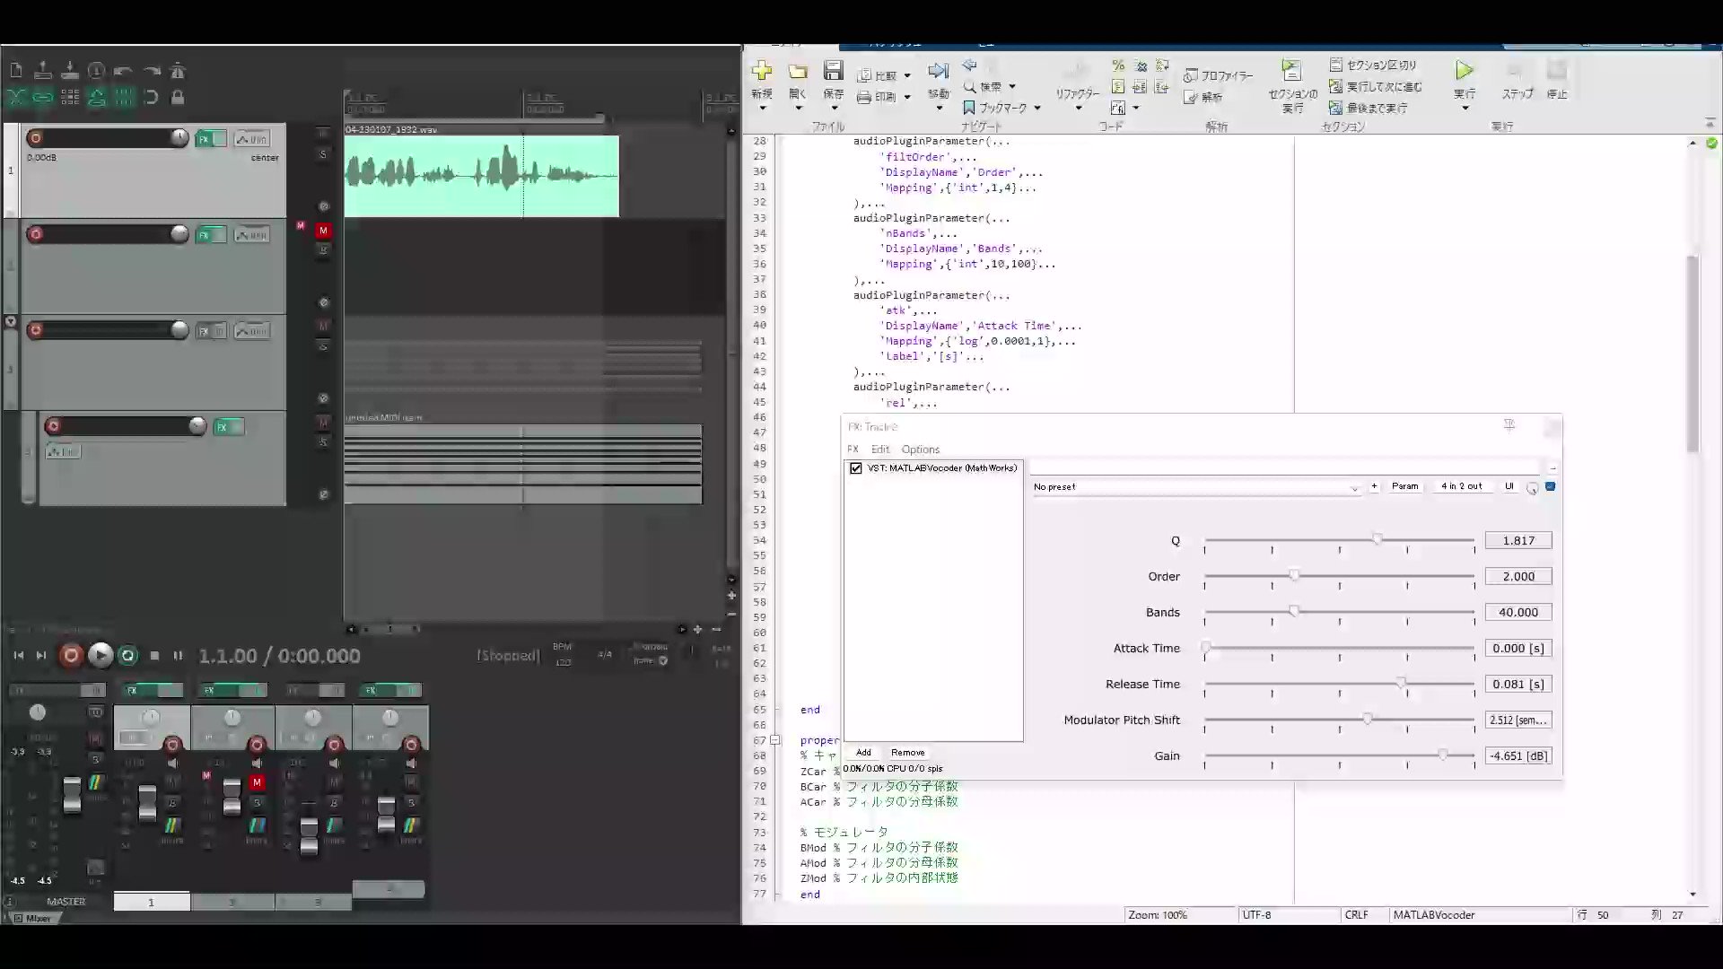Screen dimensions: 1723x969
Task: Uncheck the MATLABVocoder plugin enable checkbox
Action: [x=856, y=468]
